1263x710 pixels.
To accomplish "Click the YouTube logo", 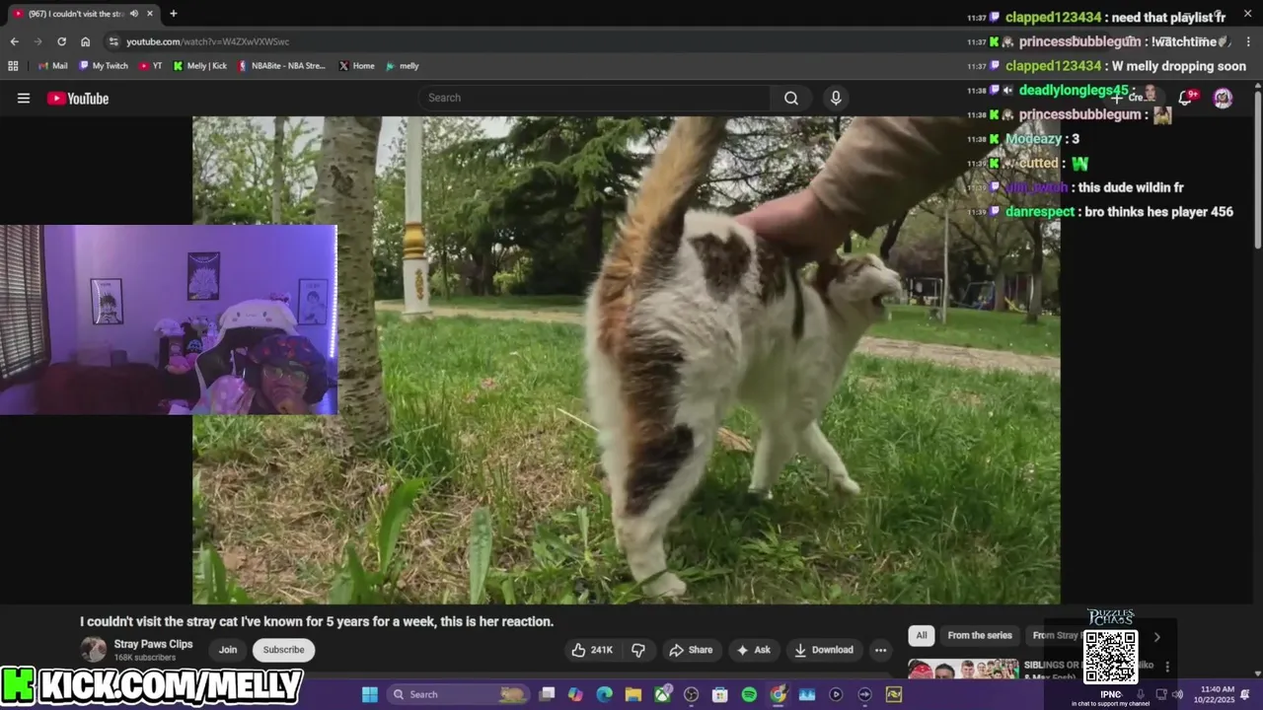I will point(78,98).
